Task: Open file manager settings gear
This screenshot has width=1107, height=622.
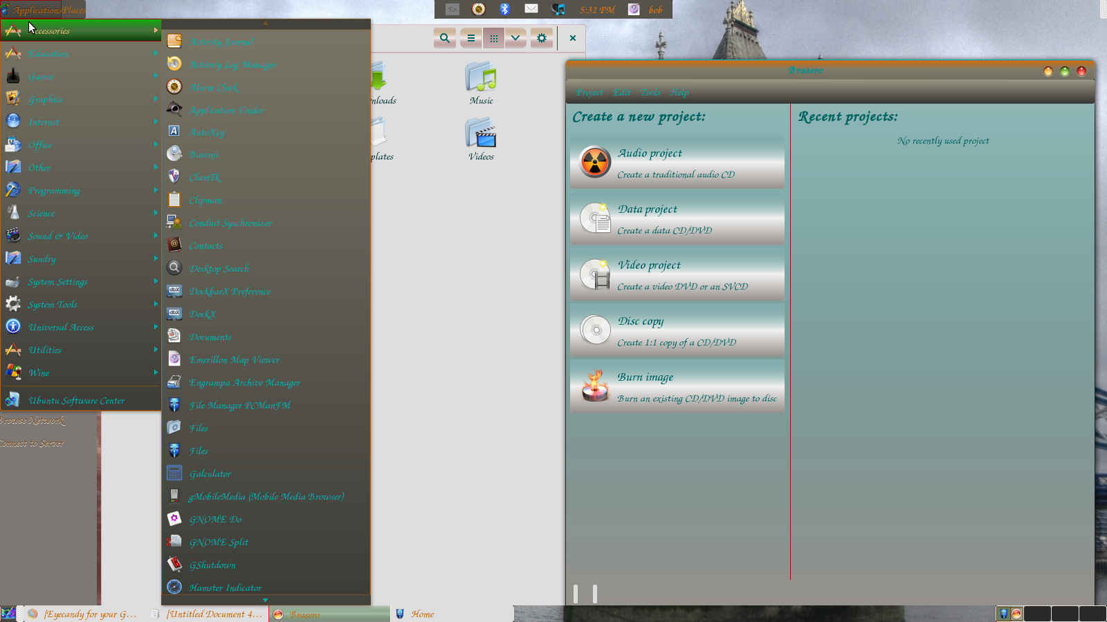Action: point(542,38)
